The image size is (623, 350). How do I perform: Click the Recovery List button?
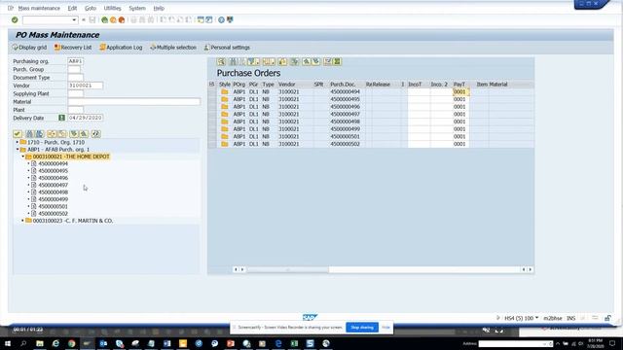tap(73, 48)
